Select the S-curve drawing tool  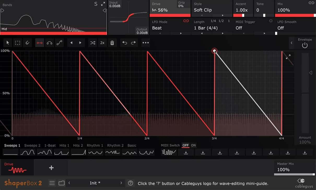coord(60,43)
